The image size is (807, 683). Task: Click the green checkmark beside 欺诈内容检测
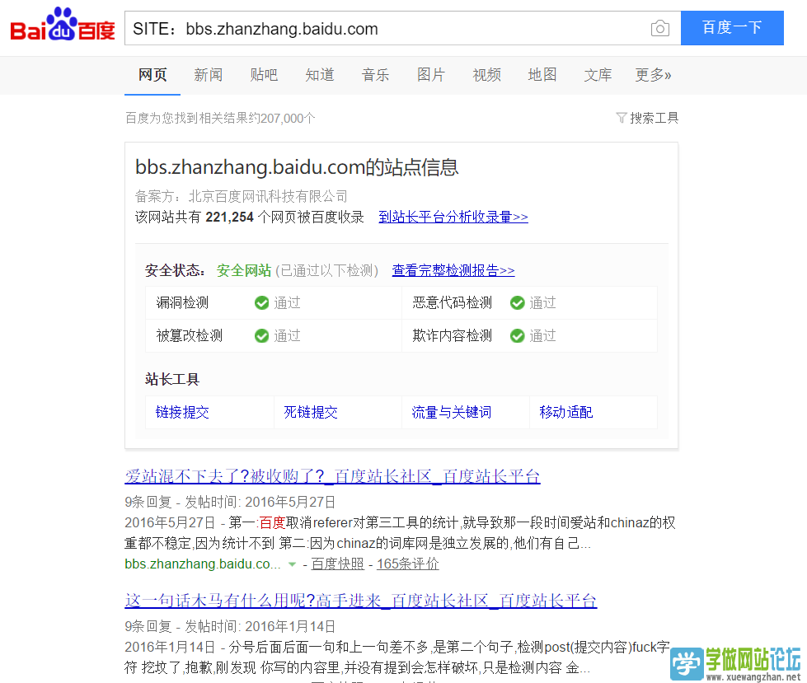pyautogui.click(x=517, y=335)
